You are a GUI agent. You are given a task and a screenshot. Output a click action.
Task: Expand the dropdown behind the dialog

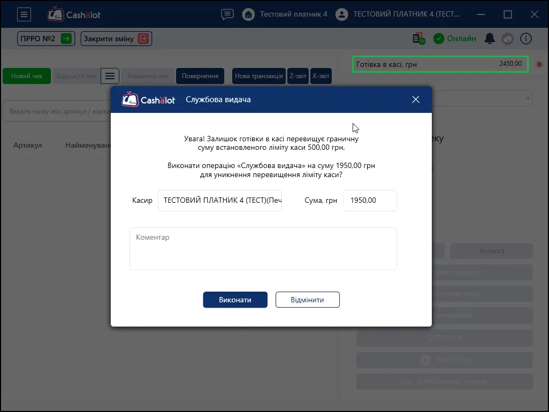coord(528,98)
